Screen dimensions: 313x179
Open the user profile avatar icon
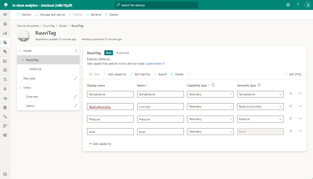point(308,5)
